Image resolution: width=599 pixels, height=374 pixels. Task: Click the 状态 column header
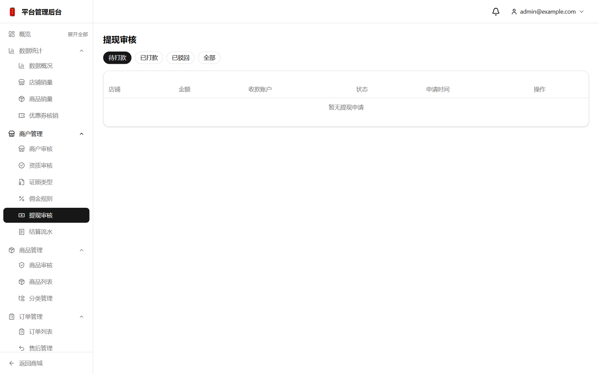[362, 89]
